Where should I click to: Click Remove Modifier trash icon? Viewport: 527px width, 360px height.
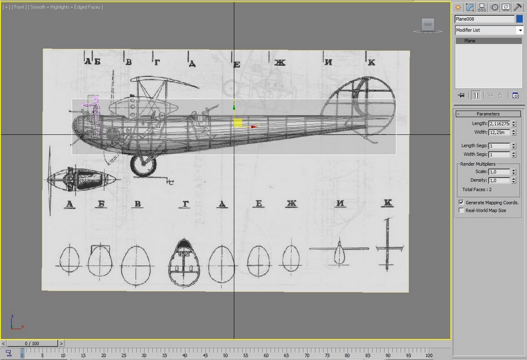click(500, 96)
